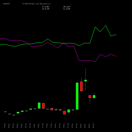132x132 pixels.
Task: Click the 11 Sep date label
Action: 34,126
